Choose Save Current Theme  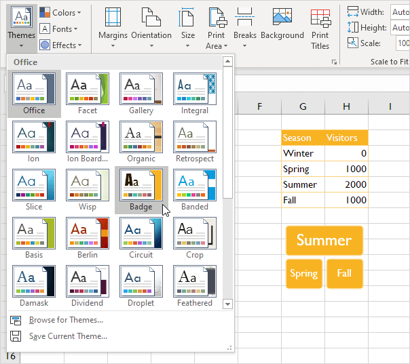68,336
